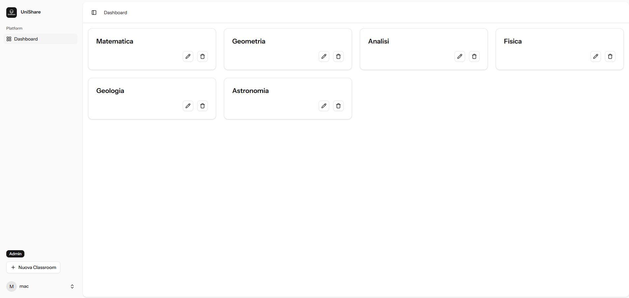Remove the Geologia classroom
This screenshot has width=629, height=298.
point(203,106)
